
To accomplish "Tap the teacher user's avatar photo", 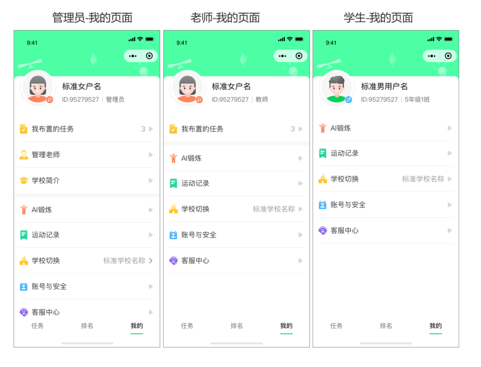I will click(x=187, y=88).
